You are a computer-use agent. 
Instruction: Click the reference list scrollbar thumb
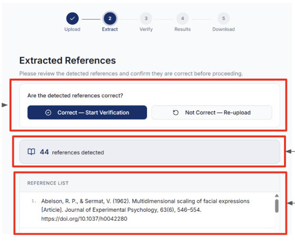click(276, 206)
